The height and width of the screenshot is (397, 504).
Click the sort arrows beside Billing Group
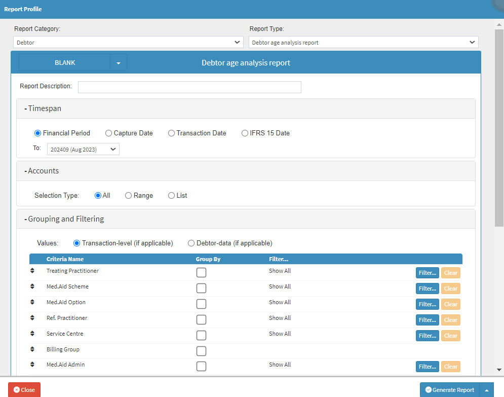[x=32, y=350]
